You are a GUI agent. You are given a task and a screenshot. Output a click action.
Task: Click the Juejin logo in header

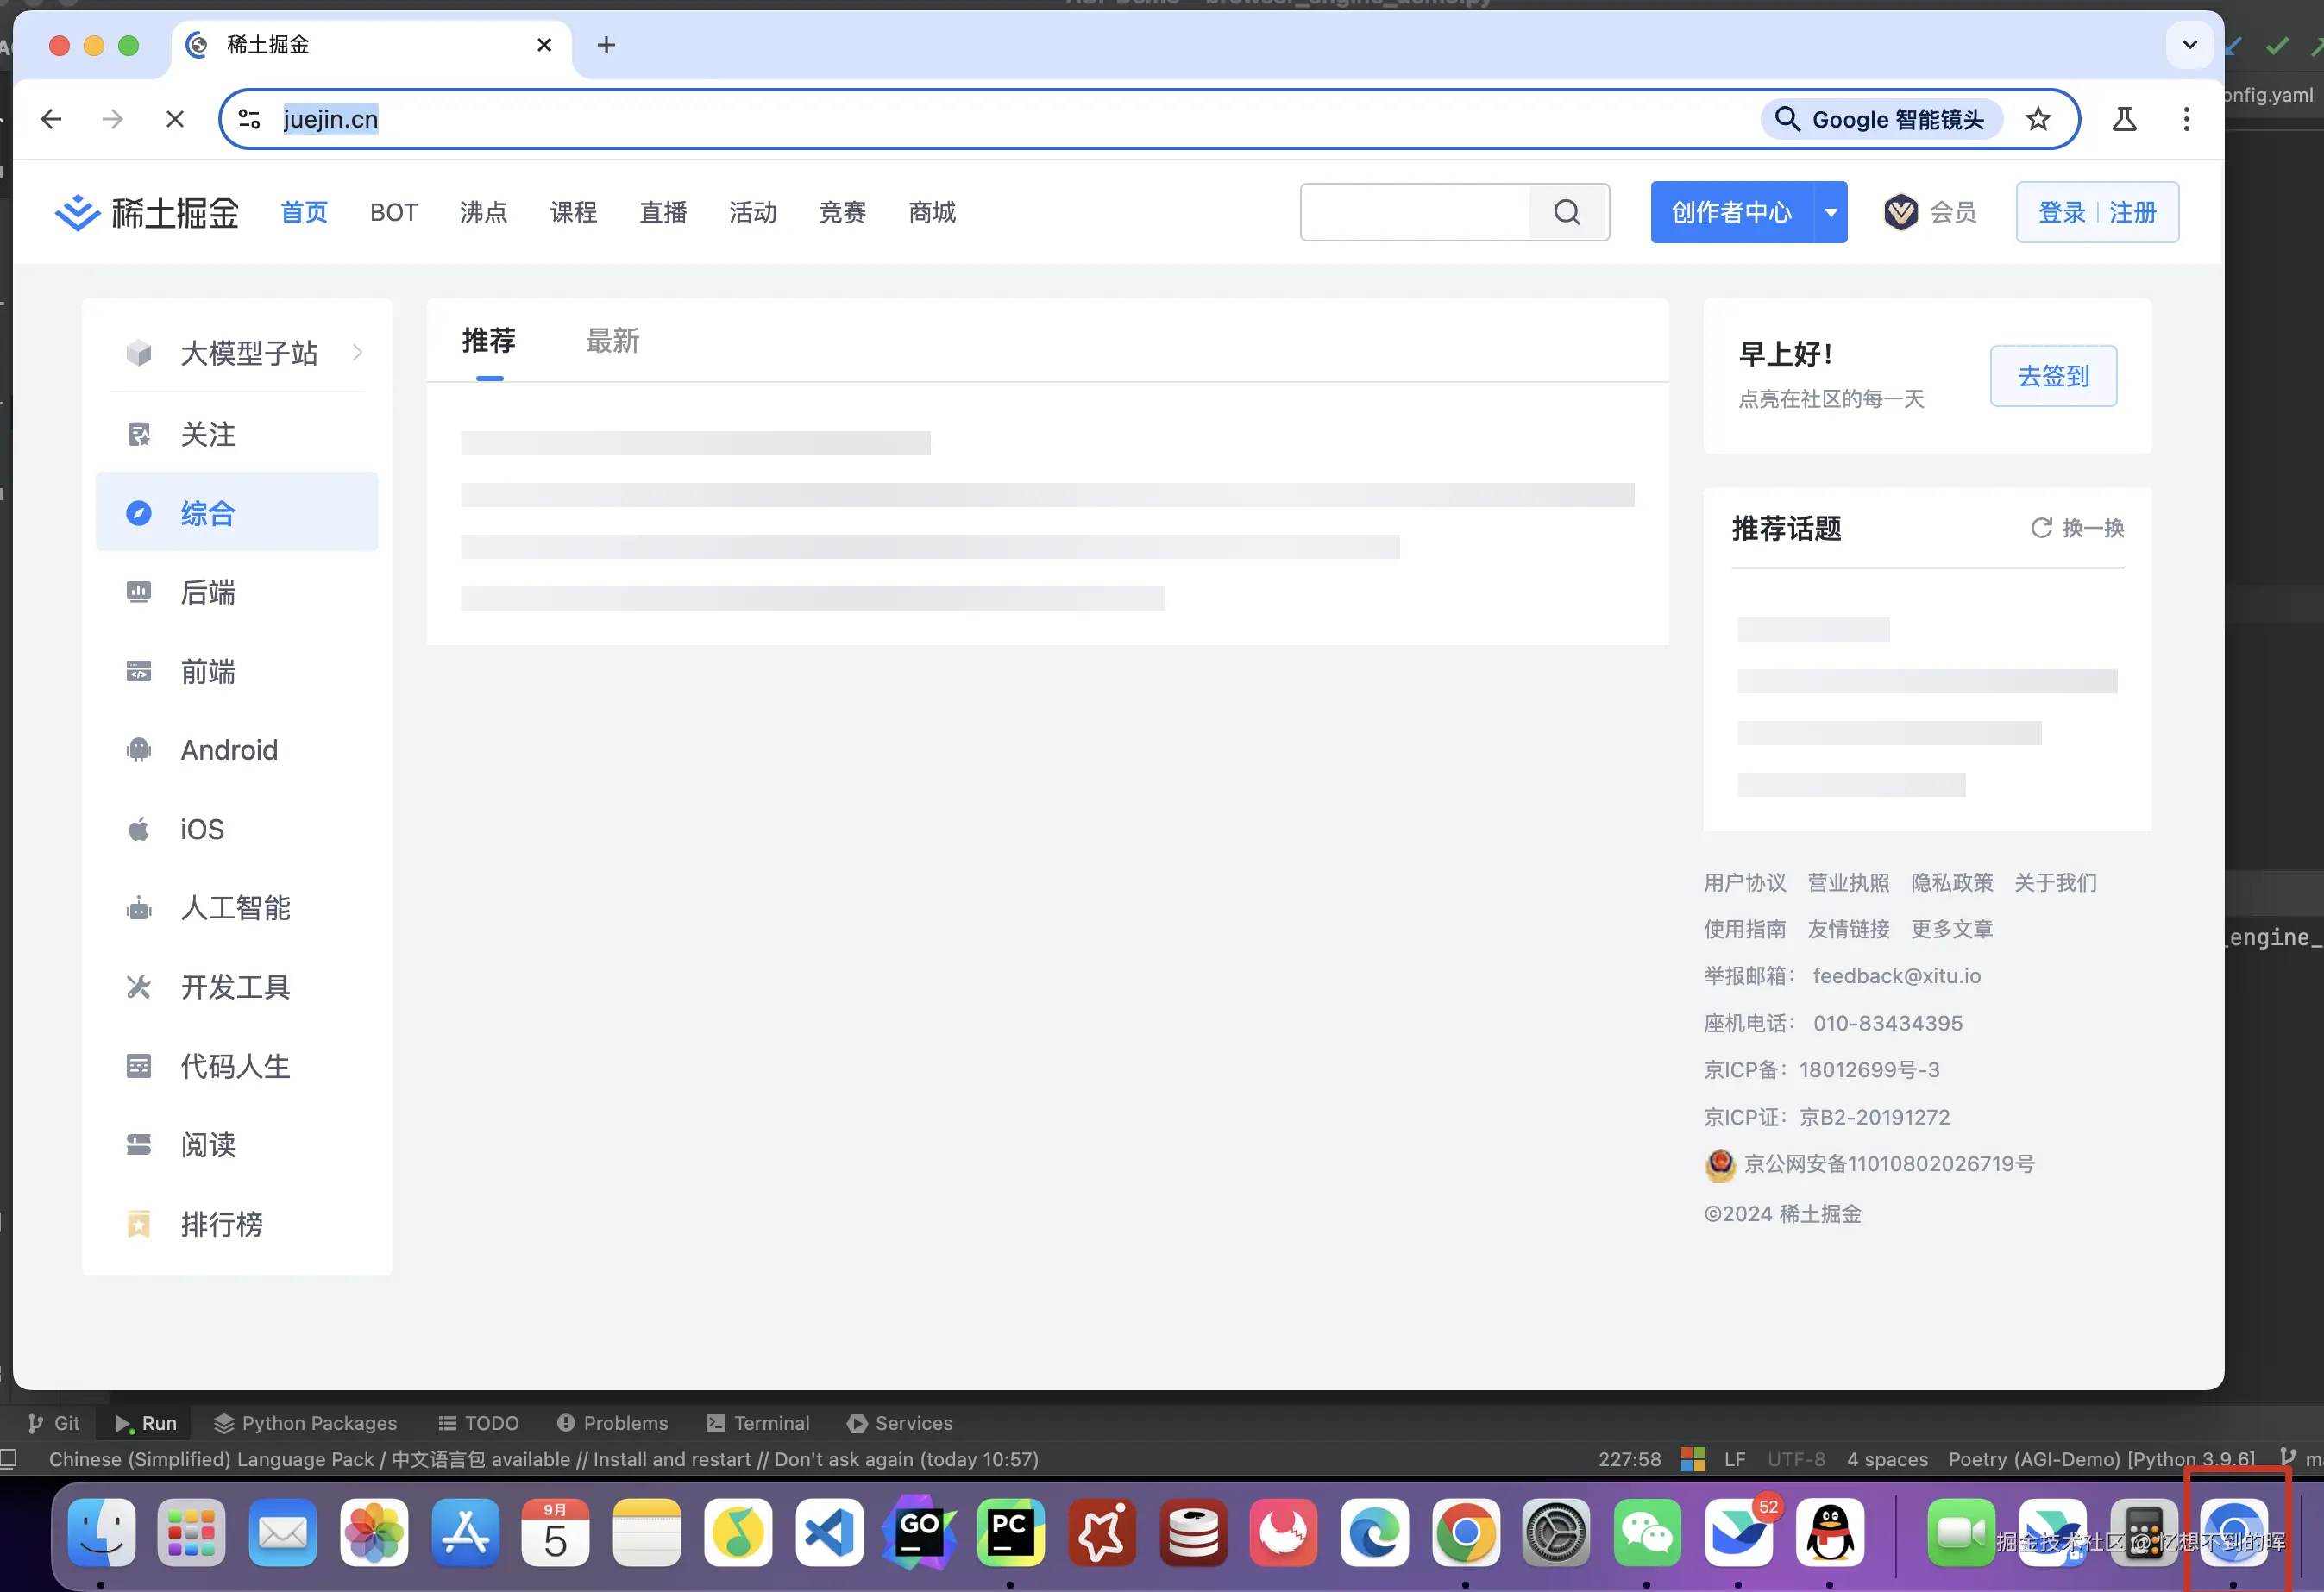[147, 212]
